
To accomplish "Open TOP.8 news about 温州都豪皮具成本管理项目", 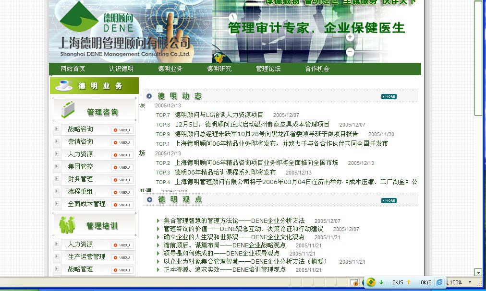I will 252,125.
